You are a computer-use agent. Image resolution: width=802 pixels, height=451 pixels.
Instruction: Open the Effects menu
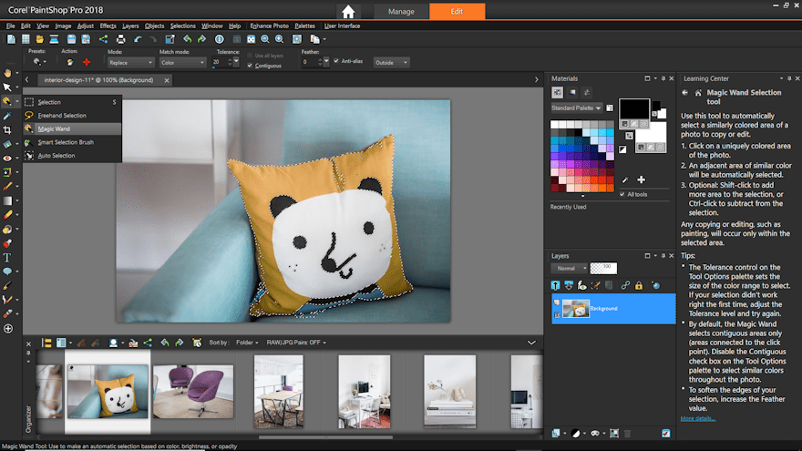[x=108, y=26]
